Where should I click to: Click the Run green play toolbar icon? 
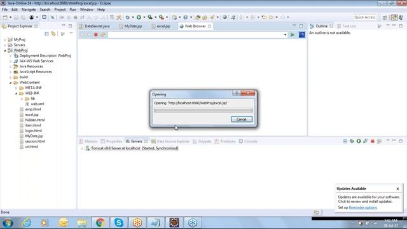click(139, 17)
